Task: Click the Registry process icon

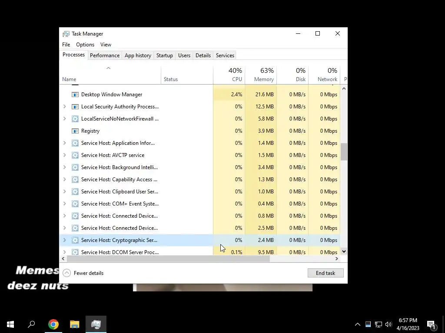Action: pos(75,131)
